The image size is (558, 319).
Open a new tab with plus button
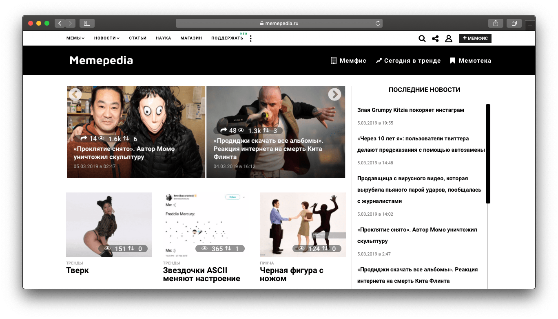(530, 26)
